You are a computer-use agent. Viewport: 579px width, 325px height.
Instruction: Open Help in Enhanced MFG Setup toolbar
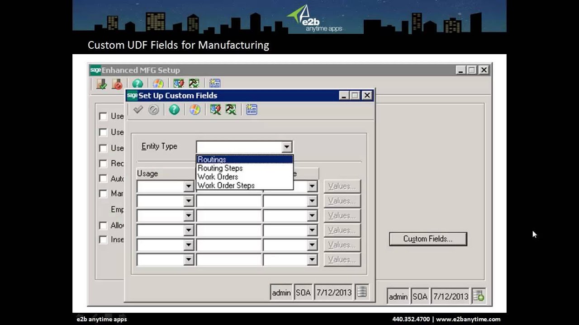pyautogui.click(x=138, y=84)
